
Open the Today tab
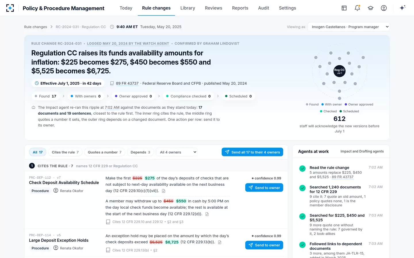[126, 8]
